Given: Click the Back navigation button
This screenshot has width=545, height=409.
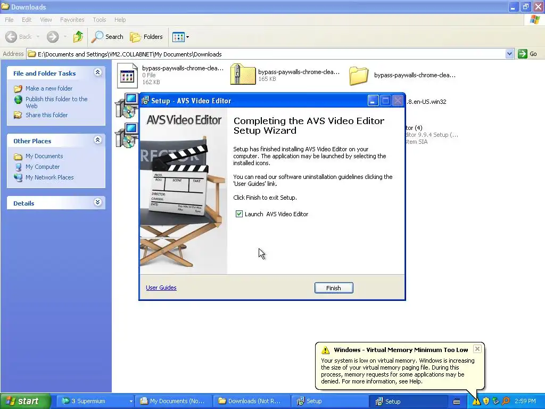Looking at the screenshot, I should tap(19, 37).
